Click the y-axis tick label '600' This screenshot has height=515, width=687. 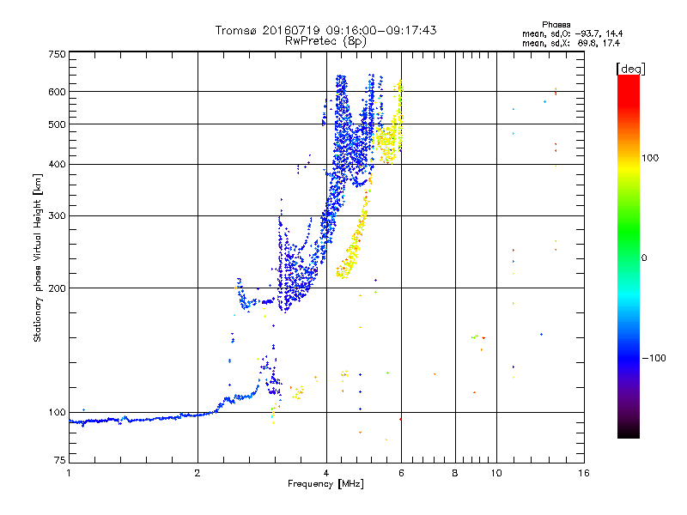57,92
